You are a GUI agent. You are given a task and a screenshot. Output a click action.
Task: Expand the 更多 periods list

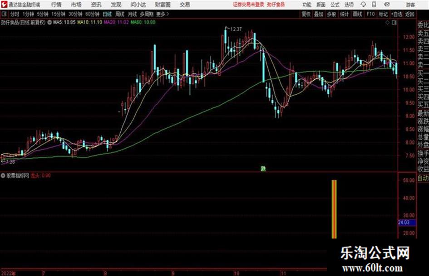click(163, 14)
